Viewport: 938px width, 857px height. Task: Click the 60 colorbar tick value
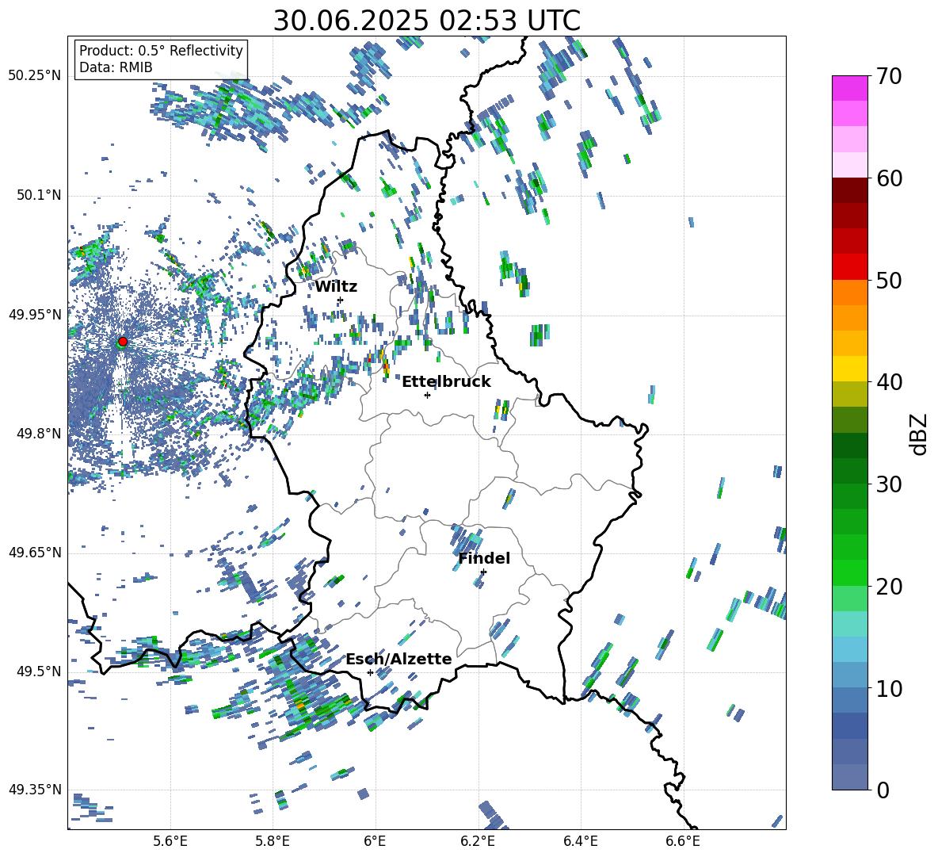(889, 178)
